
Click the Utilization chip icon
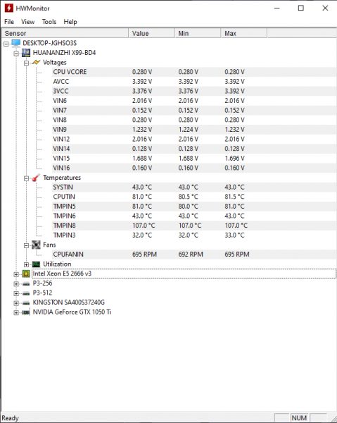pos(36,264)
